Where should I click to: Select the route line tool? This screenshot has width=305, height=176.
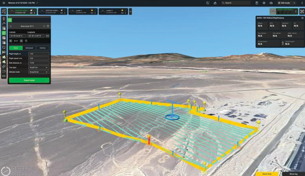[4, 23]
